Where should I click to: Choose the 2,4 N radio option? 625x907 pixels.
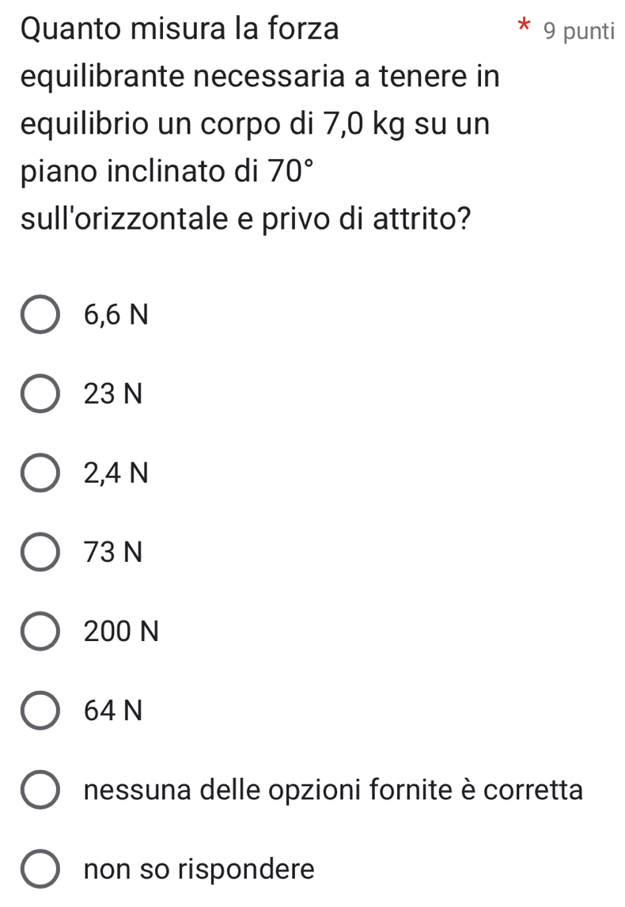(40, 474)
